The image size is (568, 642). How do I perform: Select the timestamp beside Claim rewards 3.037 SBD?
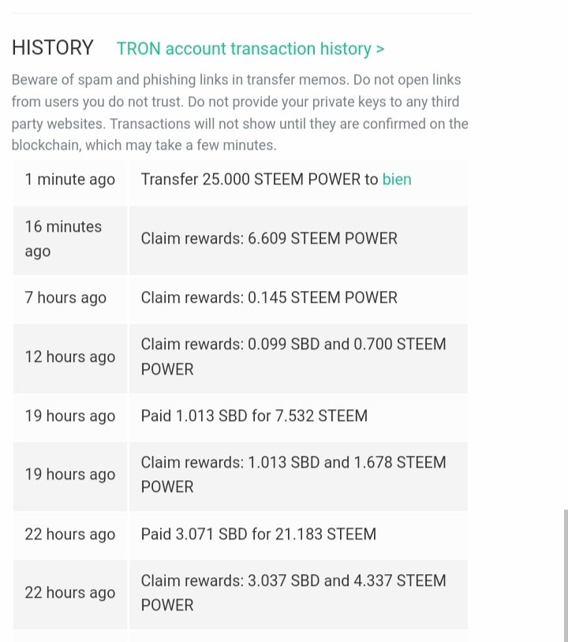point(69,592)
